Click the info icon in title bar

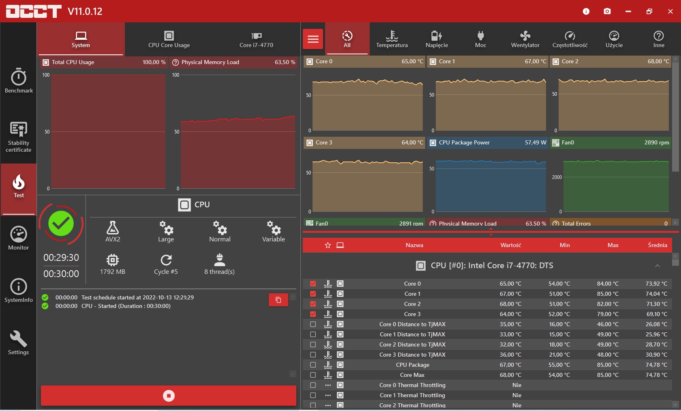click(x=586, y=11)
